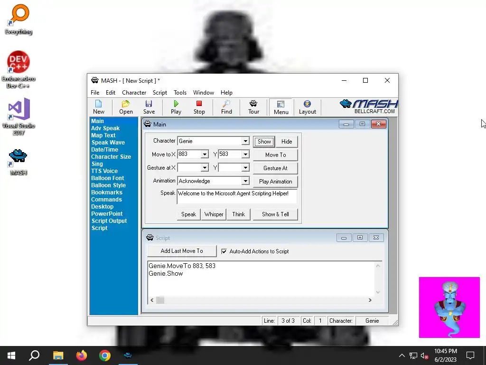Click the Hide button

coord(286,142)
